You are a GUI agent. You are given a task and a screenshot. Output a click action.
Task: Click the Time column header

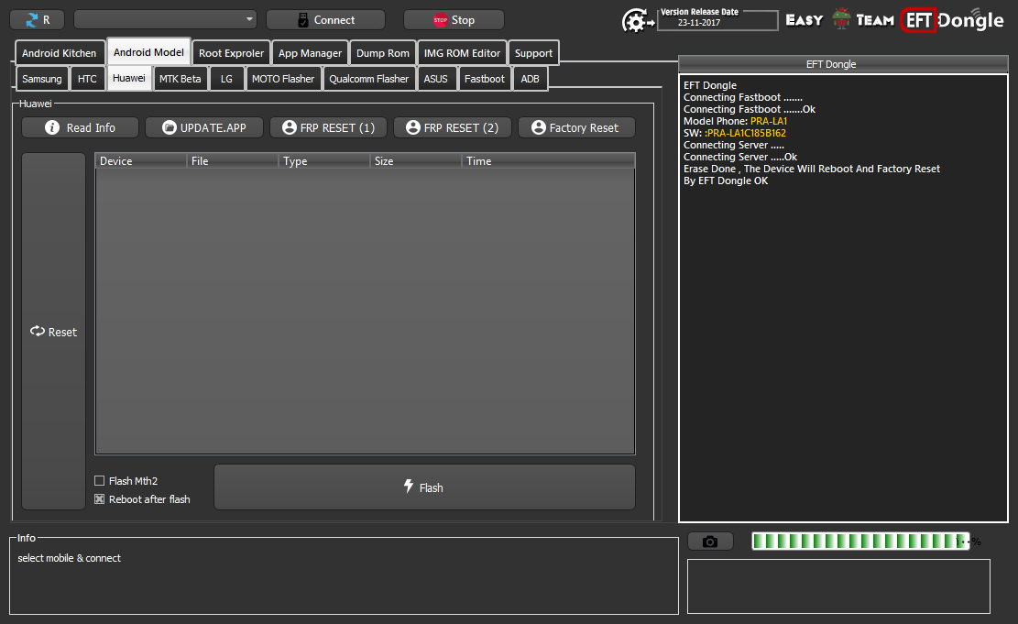coord(548,161)
